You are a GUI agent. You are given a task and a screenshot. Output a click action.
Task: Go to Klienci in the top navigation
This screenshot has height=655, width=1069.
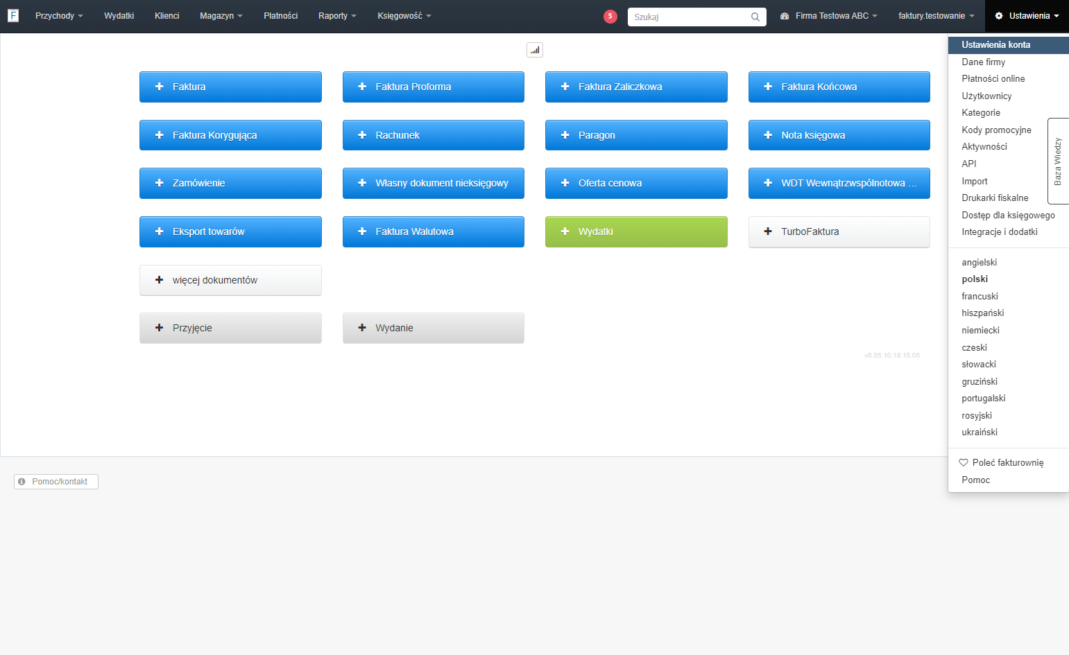(x=167, y=16)
